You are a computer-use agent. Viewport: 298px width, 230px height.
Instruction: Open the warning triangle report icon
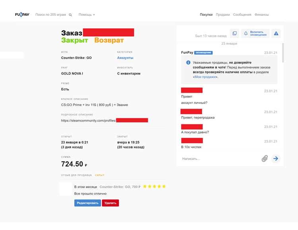coord(276,34)
